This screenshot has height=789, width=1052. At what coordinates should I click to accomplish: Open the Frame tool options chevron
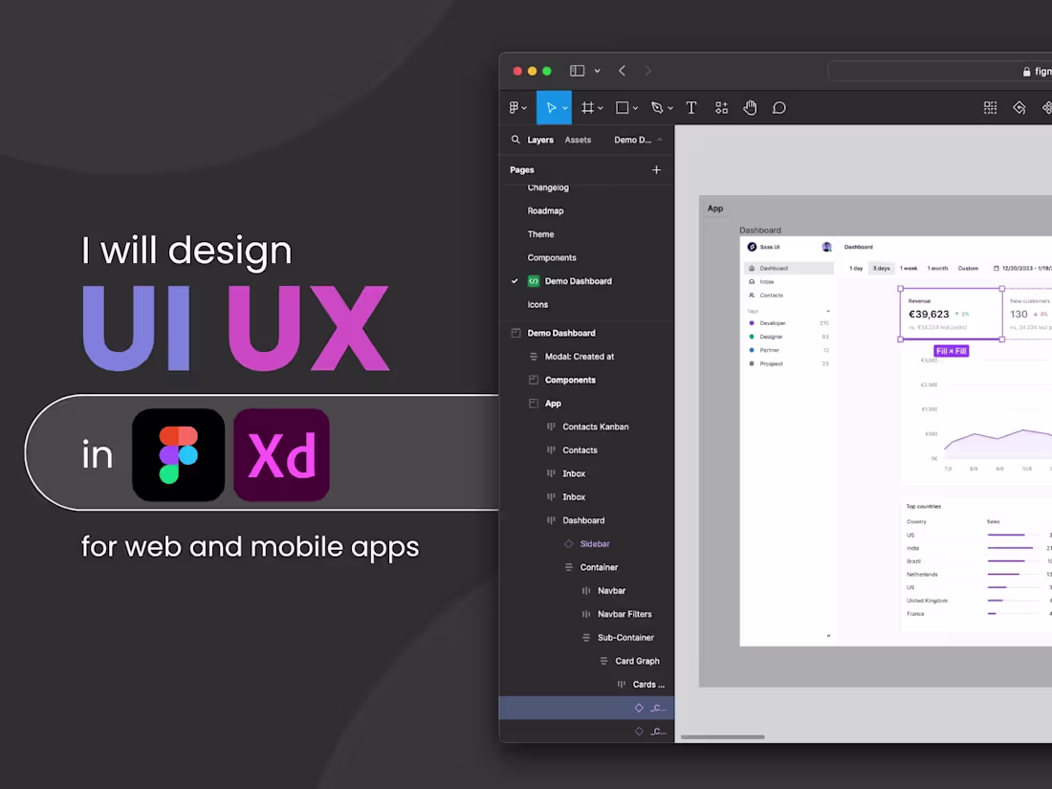[x=601, y=108]
